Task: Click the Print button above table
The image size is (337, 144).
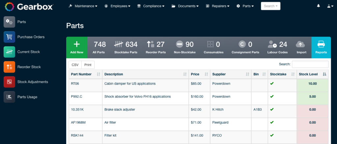Action: (88, 65)
